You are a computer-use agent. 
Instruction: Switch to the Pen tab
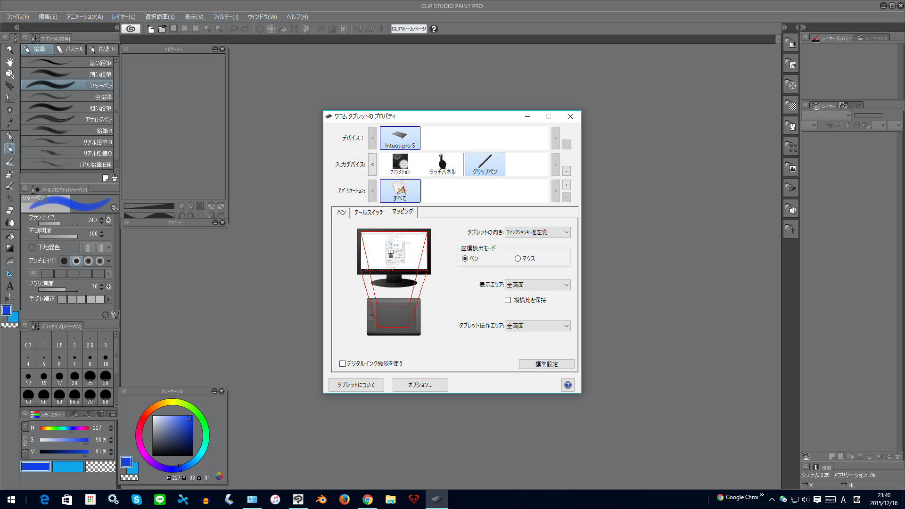pyautogui.click(x=341, y=212)
